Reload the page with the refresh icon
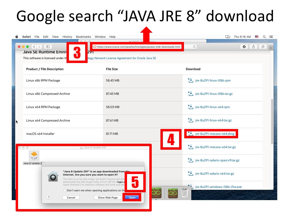The image size is (289, 216). (x=194, y=47)
